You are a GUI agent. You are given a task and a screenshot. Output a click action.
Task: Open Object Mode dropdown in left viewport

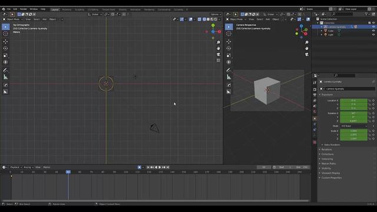12,19
